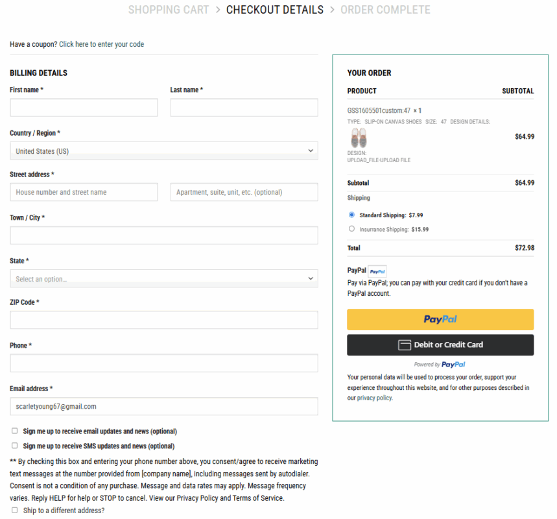The height and width of the screenshot is (519, 557).
Task: Focus the First name input field
Action: (84, 107)
